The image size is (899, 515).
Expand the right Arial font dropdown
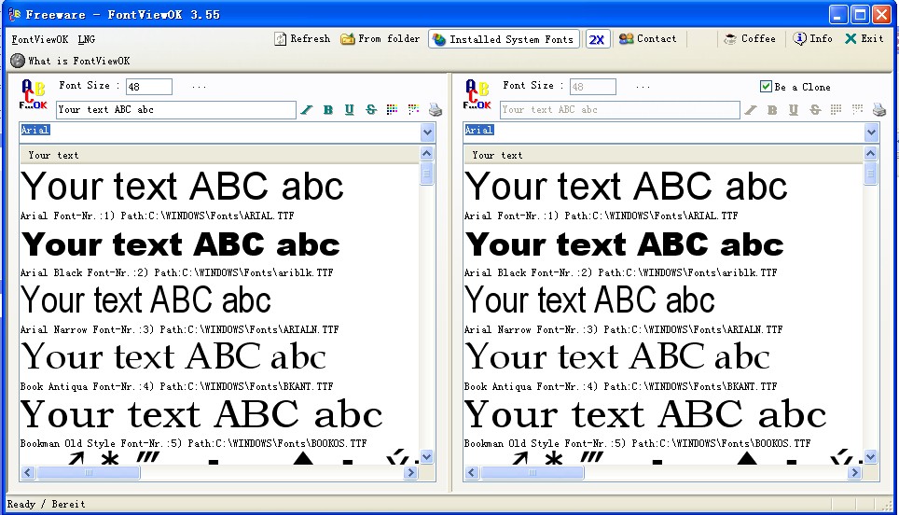(871, 132)
